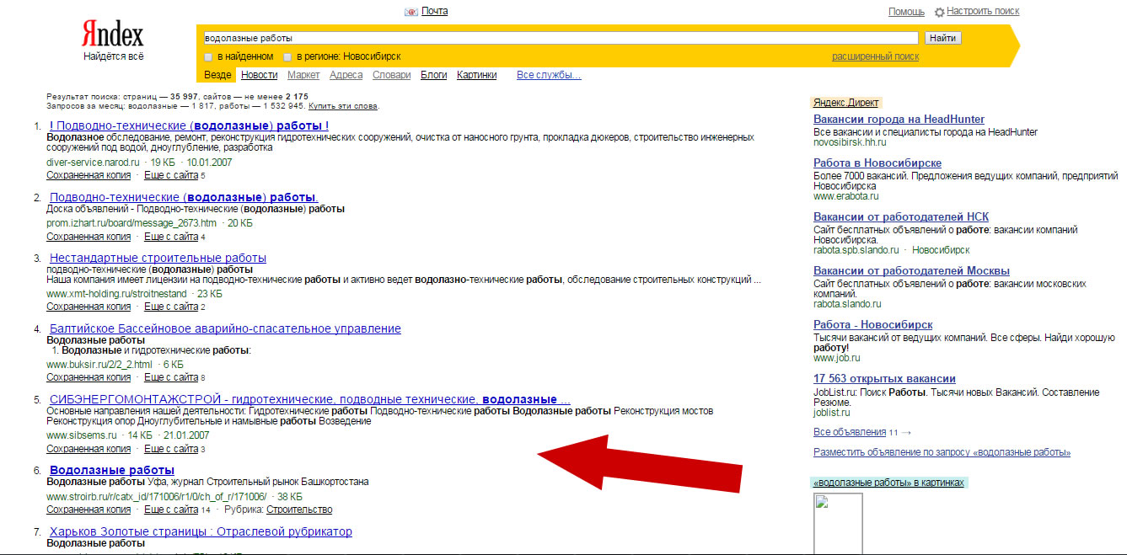Screen dimensions: 1127x555
Task: Open saved copy of the diver-service.narod.ru result
Action: (x=89, y=175)
